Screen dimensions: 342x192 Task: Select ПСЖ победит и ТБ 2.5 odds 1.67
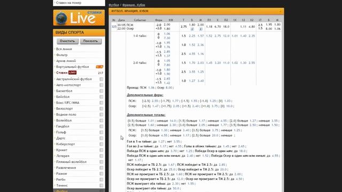(x=172, y=165)
